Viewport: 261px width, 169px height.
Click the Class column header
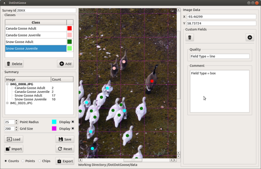point(36,22)
